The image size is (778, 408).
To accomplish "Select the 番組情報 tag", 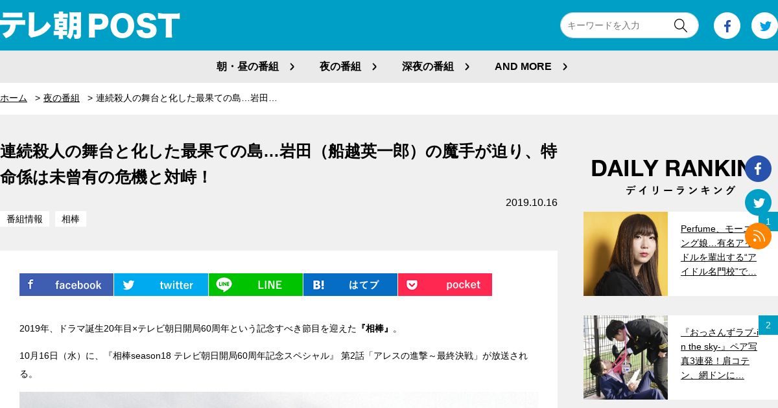I will tap(25, 219).
